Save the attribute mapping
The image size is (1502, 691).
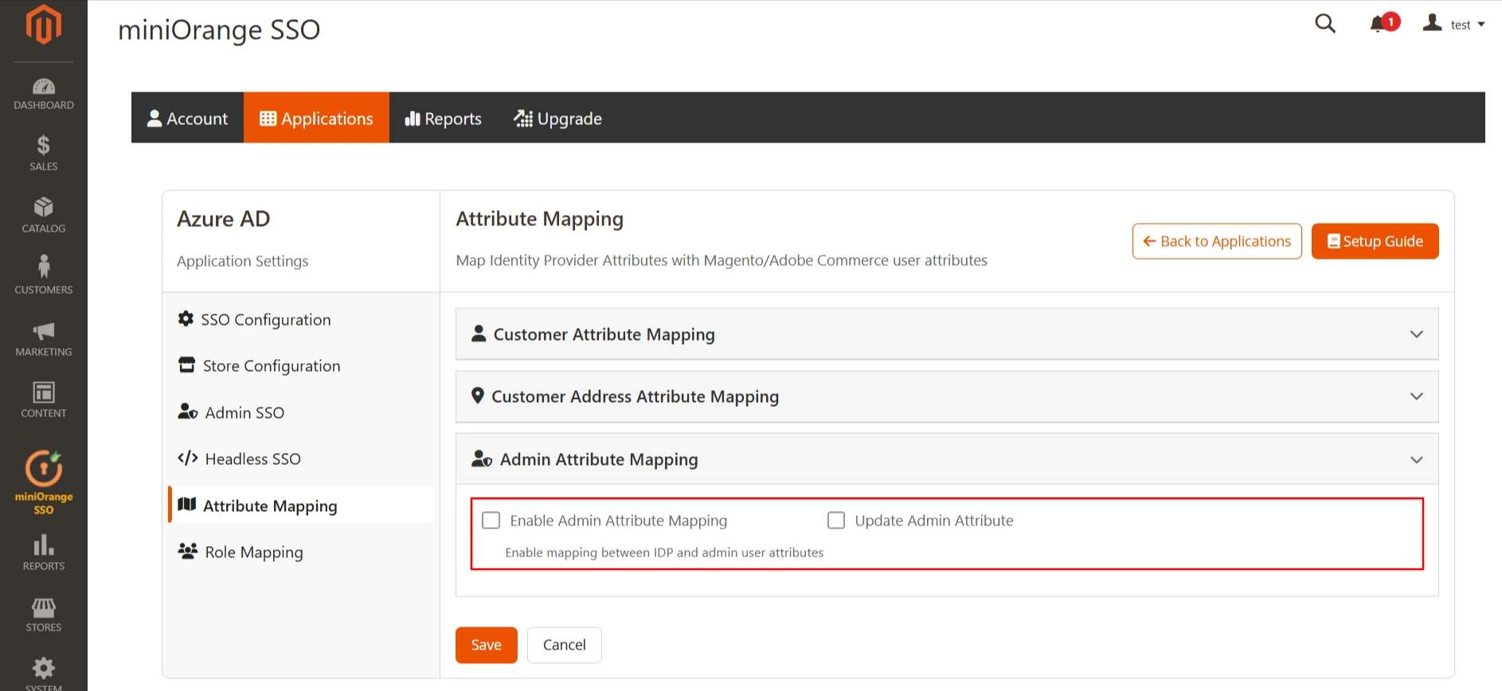click(487, 645)
